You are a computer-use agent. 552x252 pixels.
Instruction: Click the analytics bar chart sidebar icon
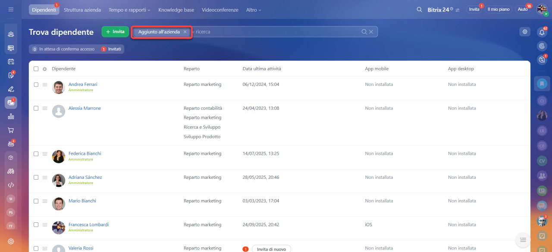coord(11,116)
